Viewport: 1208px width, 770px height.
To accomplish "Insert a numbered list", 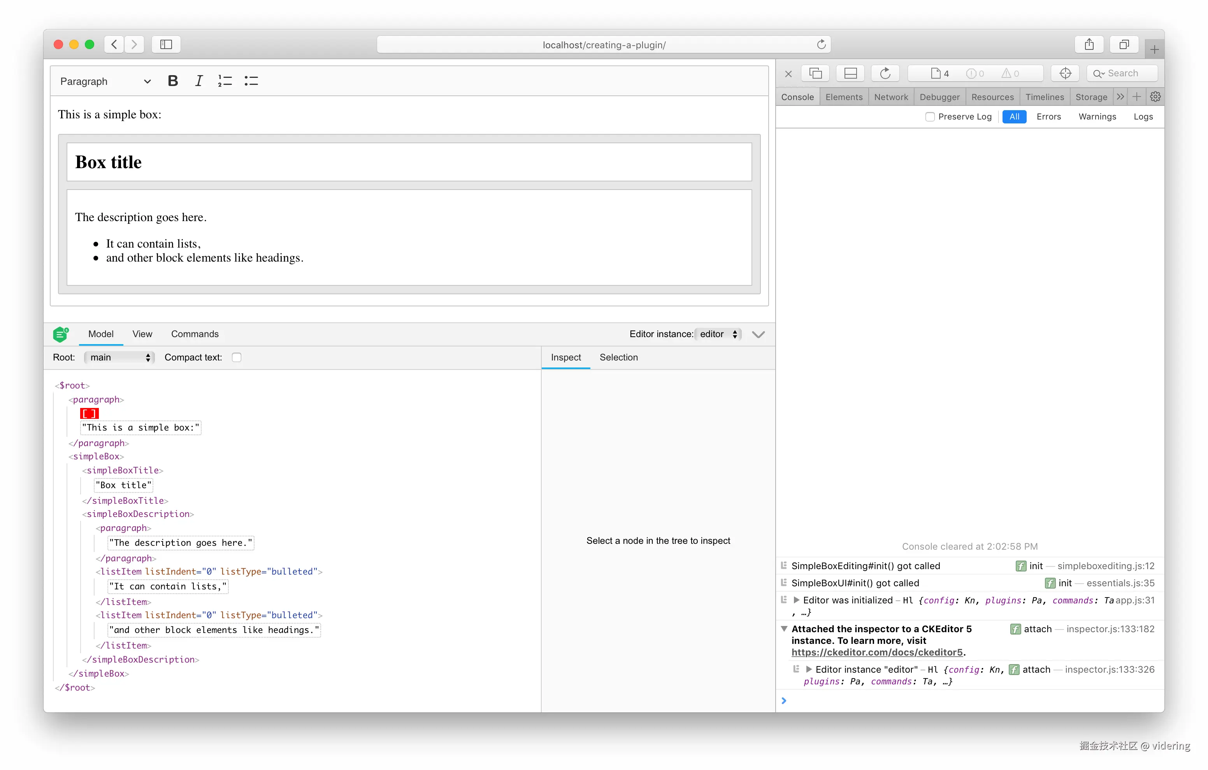I will (x=225, y=81).
